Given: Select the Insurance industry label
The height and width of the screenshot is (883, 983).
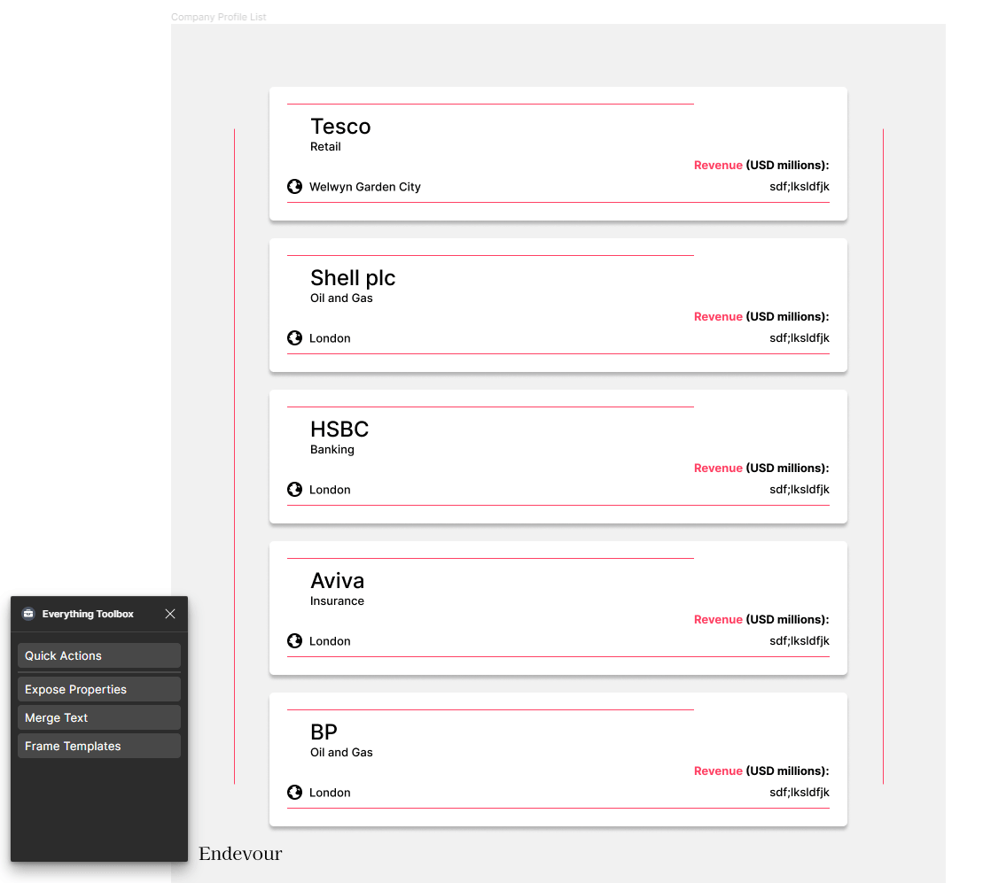Looking at the screenshot, I should (337, 601).
